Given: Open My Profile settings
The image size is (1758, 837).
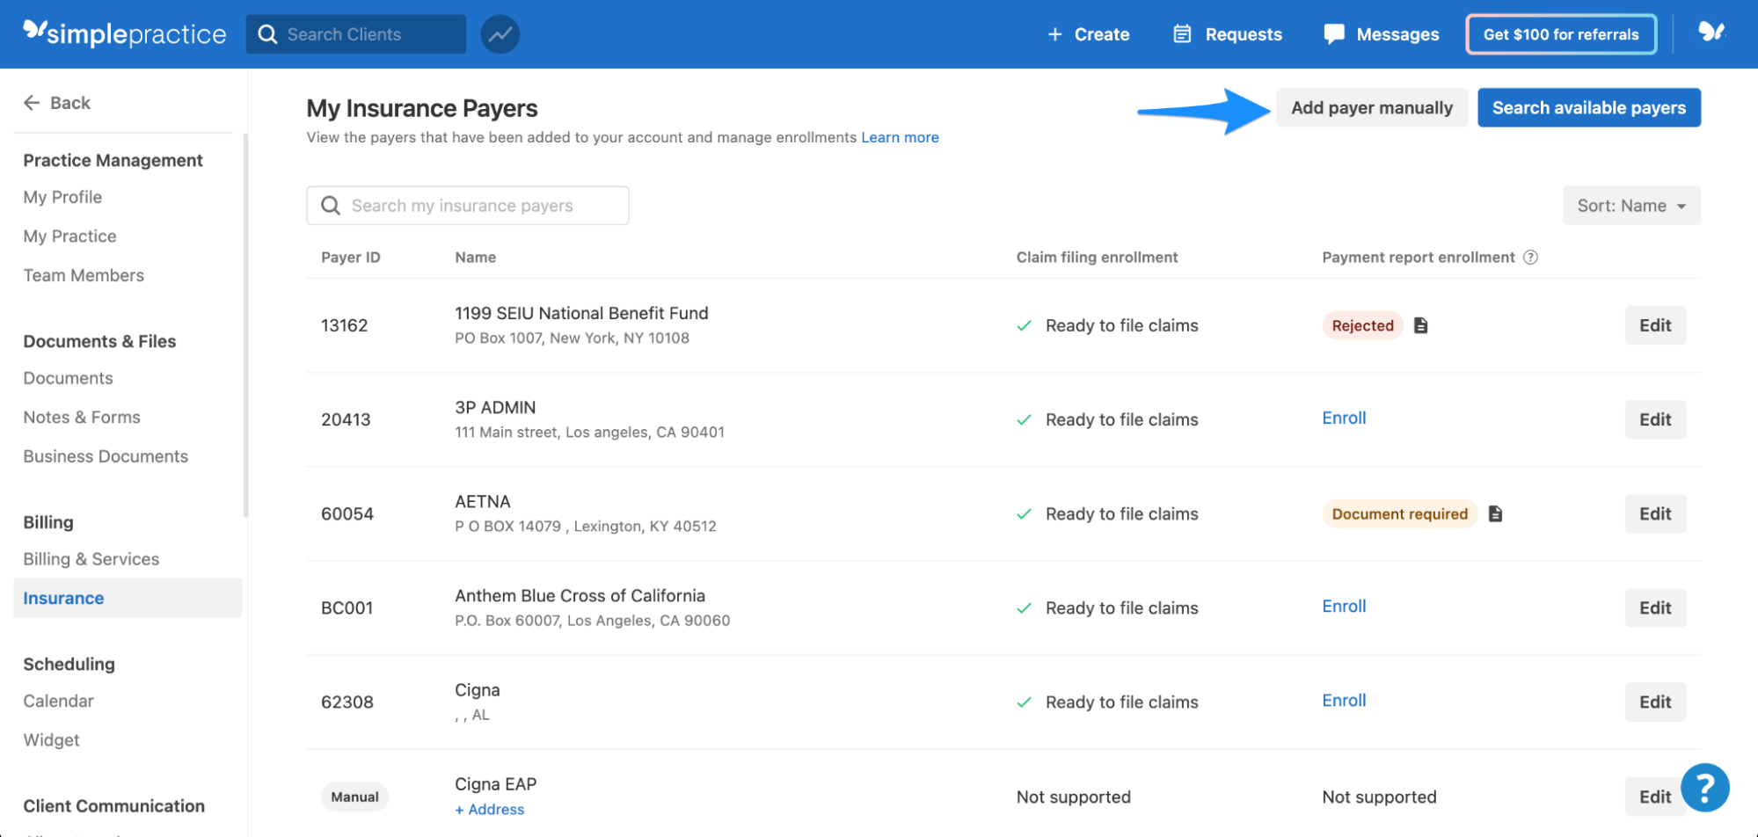Looking at the screenshot, I should [62, 197].
